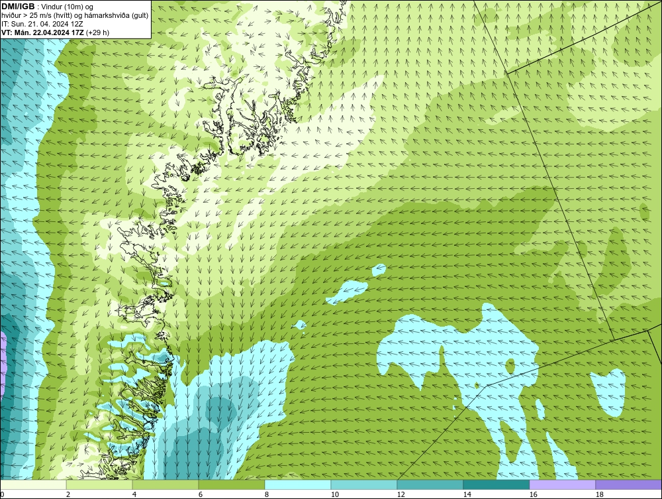The width and height of the screenshot is (662, 499).
Task: Click the 8–10 m/s light cyan legend swatch
Action: coord(298,484)
